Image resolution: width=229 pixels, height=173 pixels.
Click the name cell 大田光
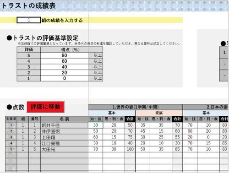tap(64, 149)
